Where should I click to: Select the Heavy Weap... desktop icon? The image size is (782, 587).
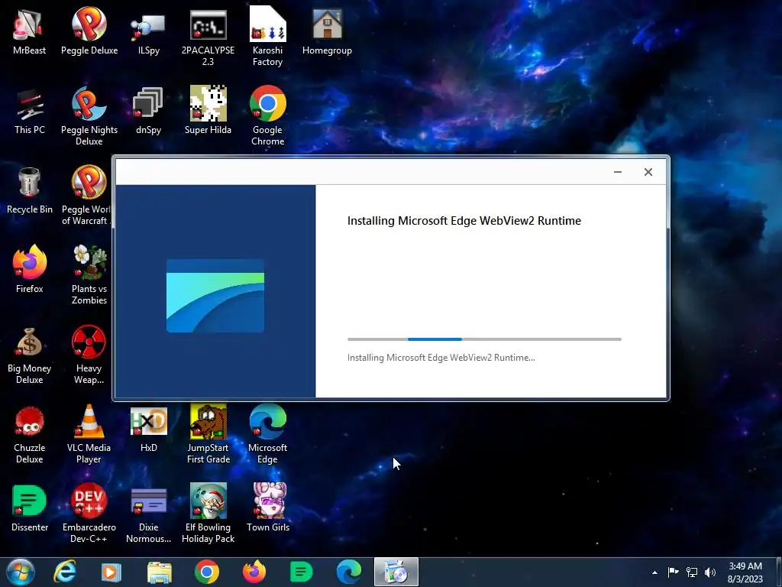(89, 355)
